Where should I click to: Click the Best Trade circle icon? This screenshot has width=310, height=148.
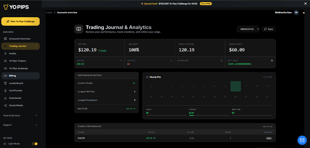click(x=272, y=61)
